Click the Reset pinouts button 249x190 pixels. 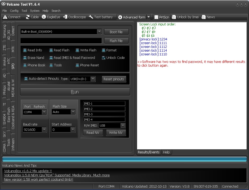(x=114, y=79)
